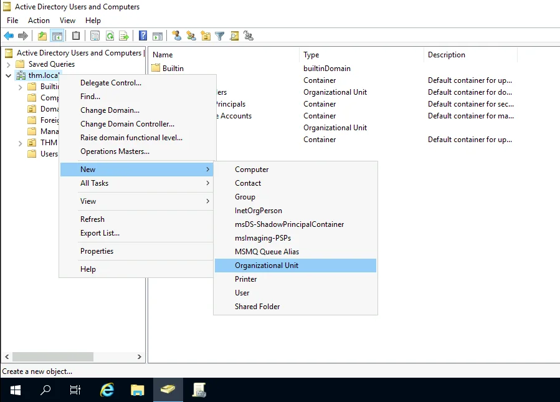Select msDS-ShadowPrincipalContainer entry
The height and width of the screenshot is (402, 560).
point(295,224)
